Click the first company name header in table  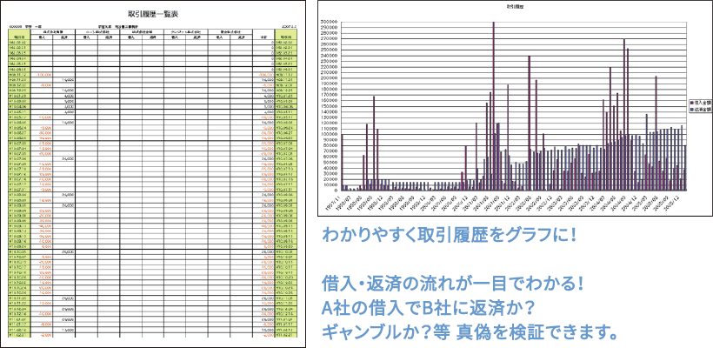coord(54,31)
